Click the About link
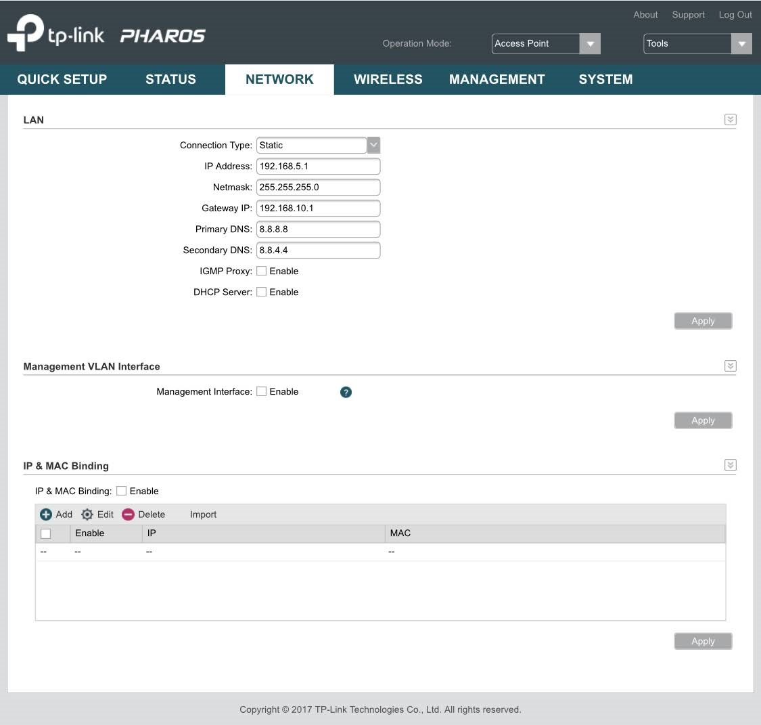 [645, 15]
